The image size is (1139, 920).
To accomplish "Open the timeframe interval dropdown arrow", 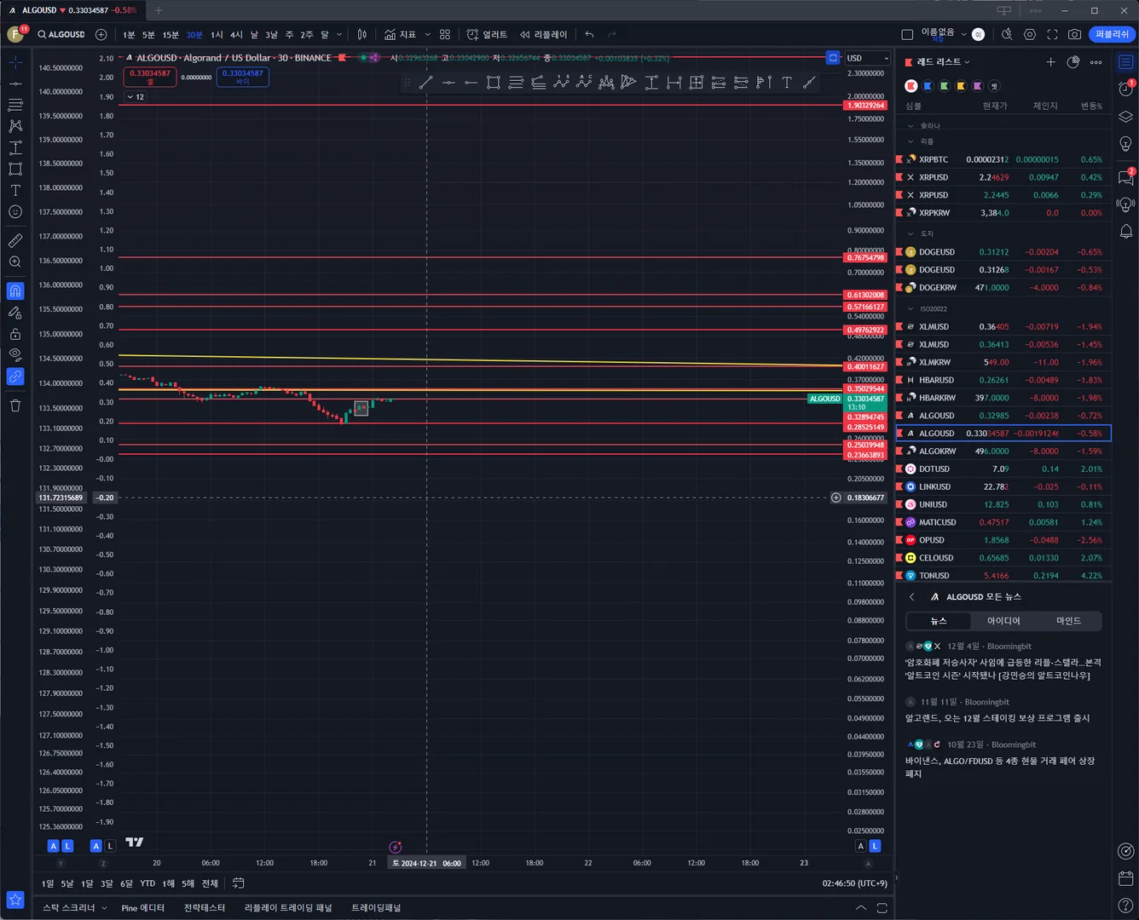I will coord(339,34).
